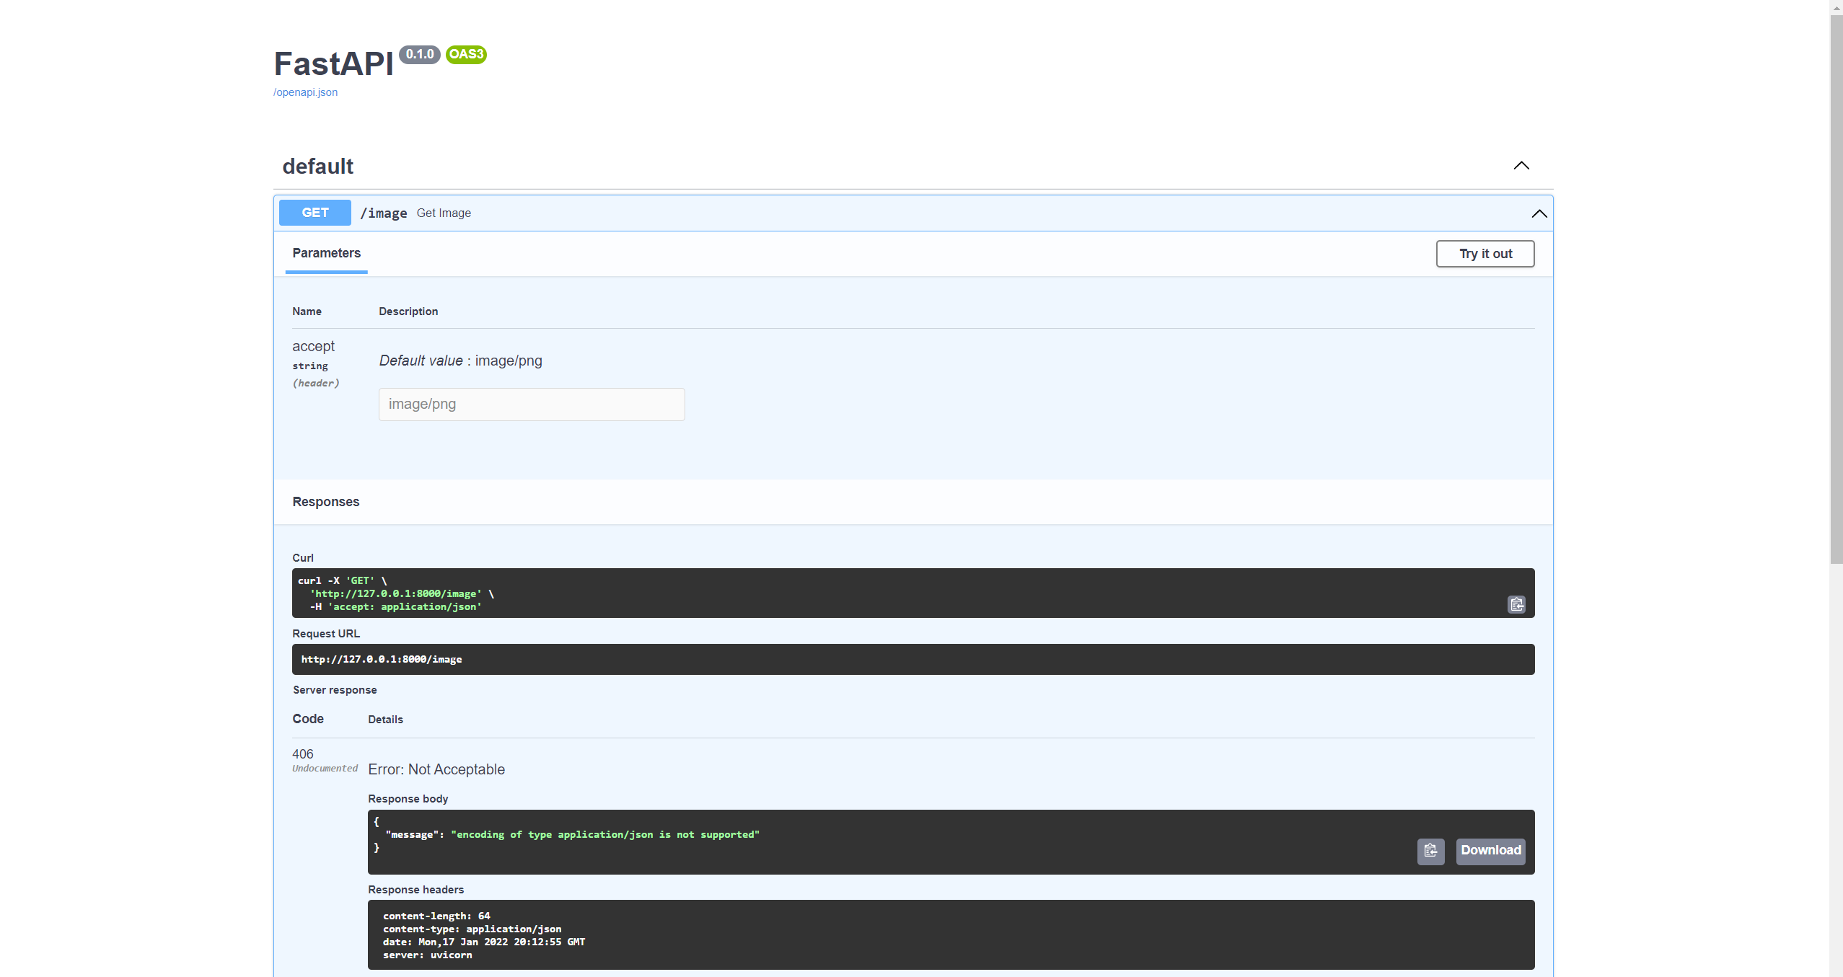Copy the response body via clipboard icon
The width and height of the screenshot is (1843, 977).
1430,851
